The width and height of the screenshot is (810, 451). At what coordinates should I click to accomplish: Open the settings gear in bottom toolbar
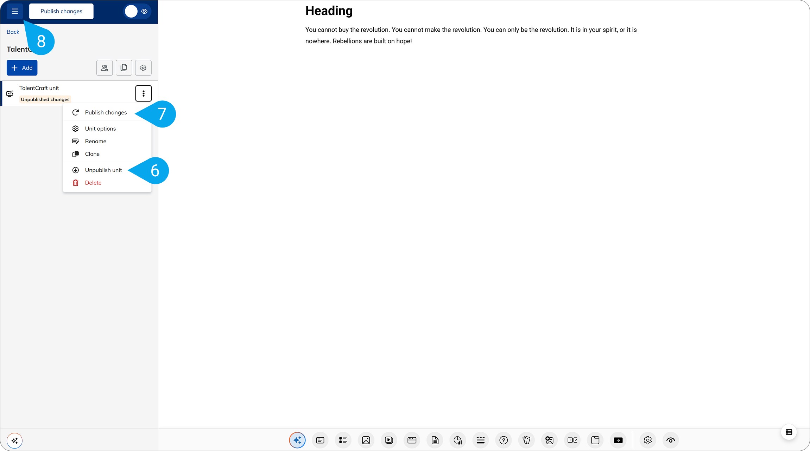(x=648, y=440)
